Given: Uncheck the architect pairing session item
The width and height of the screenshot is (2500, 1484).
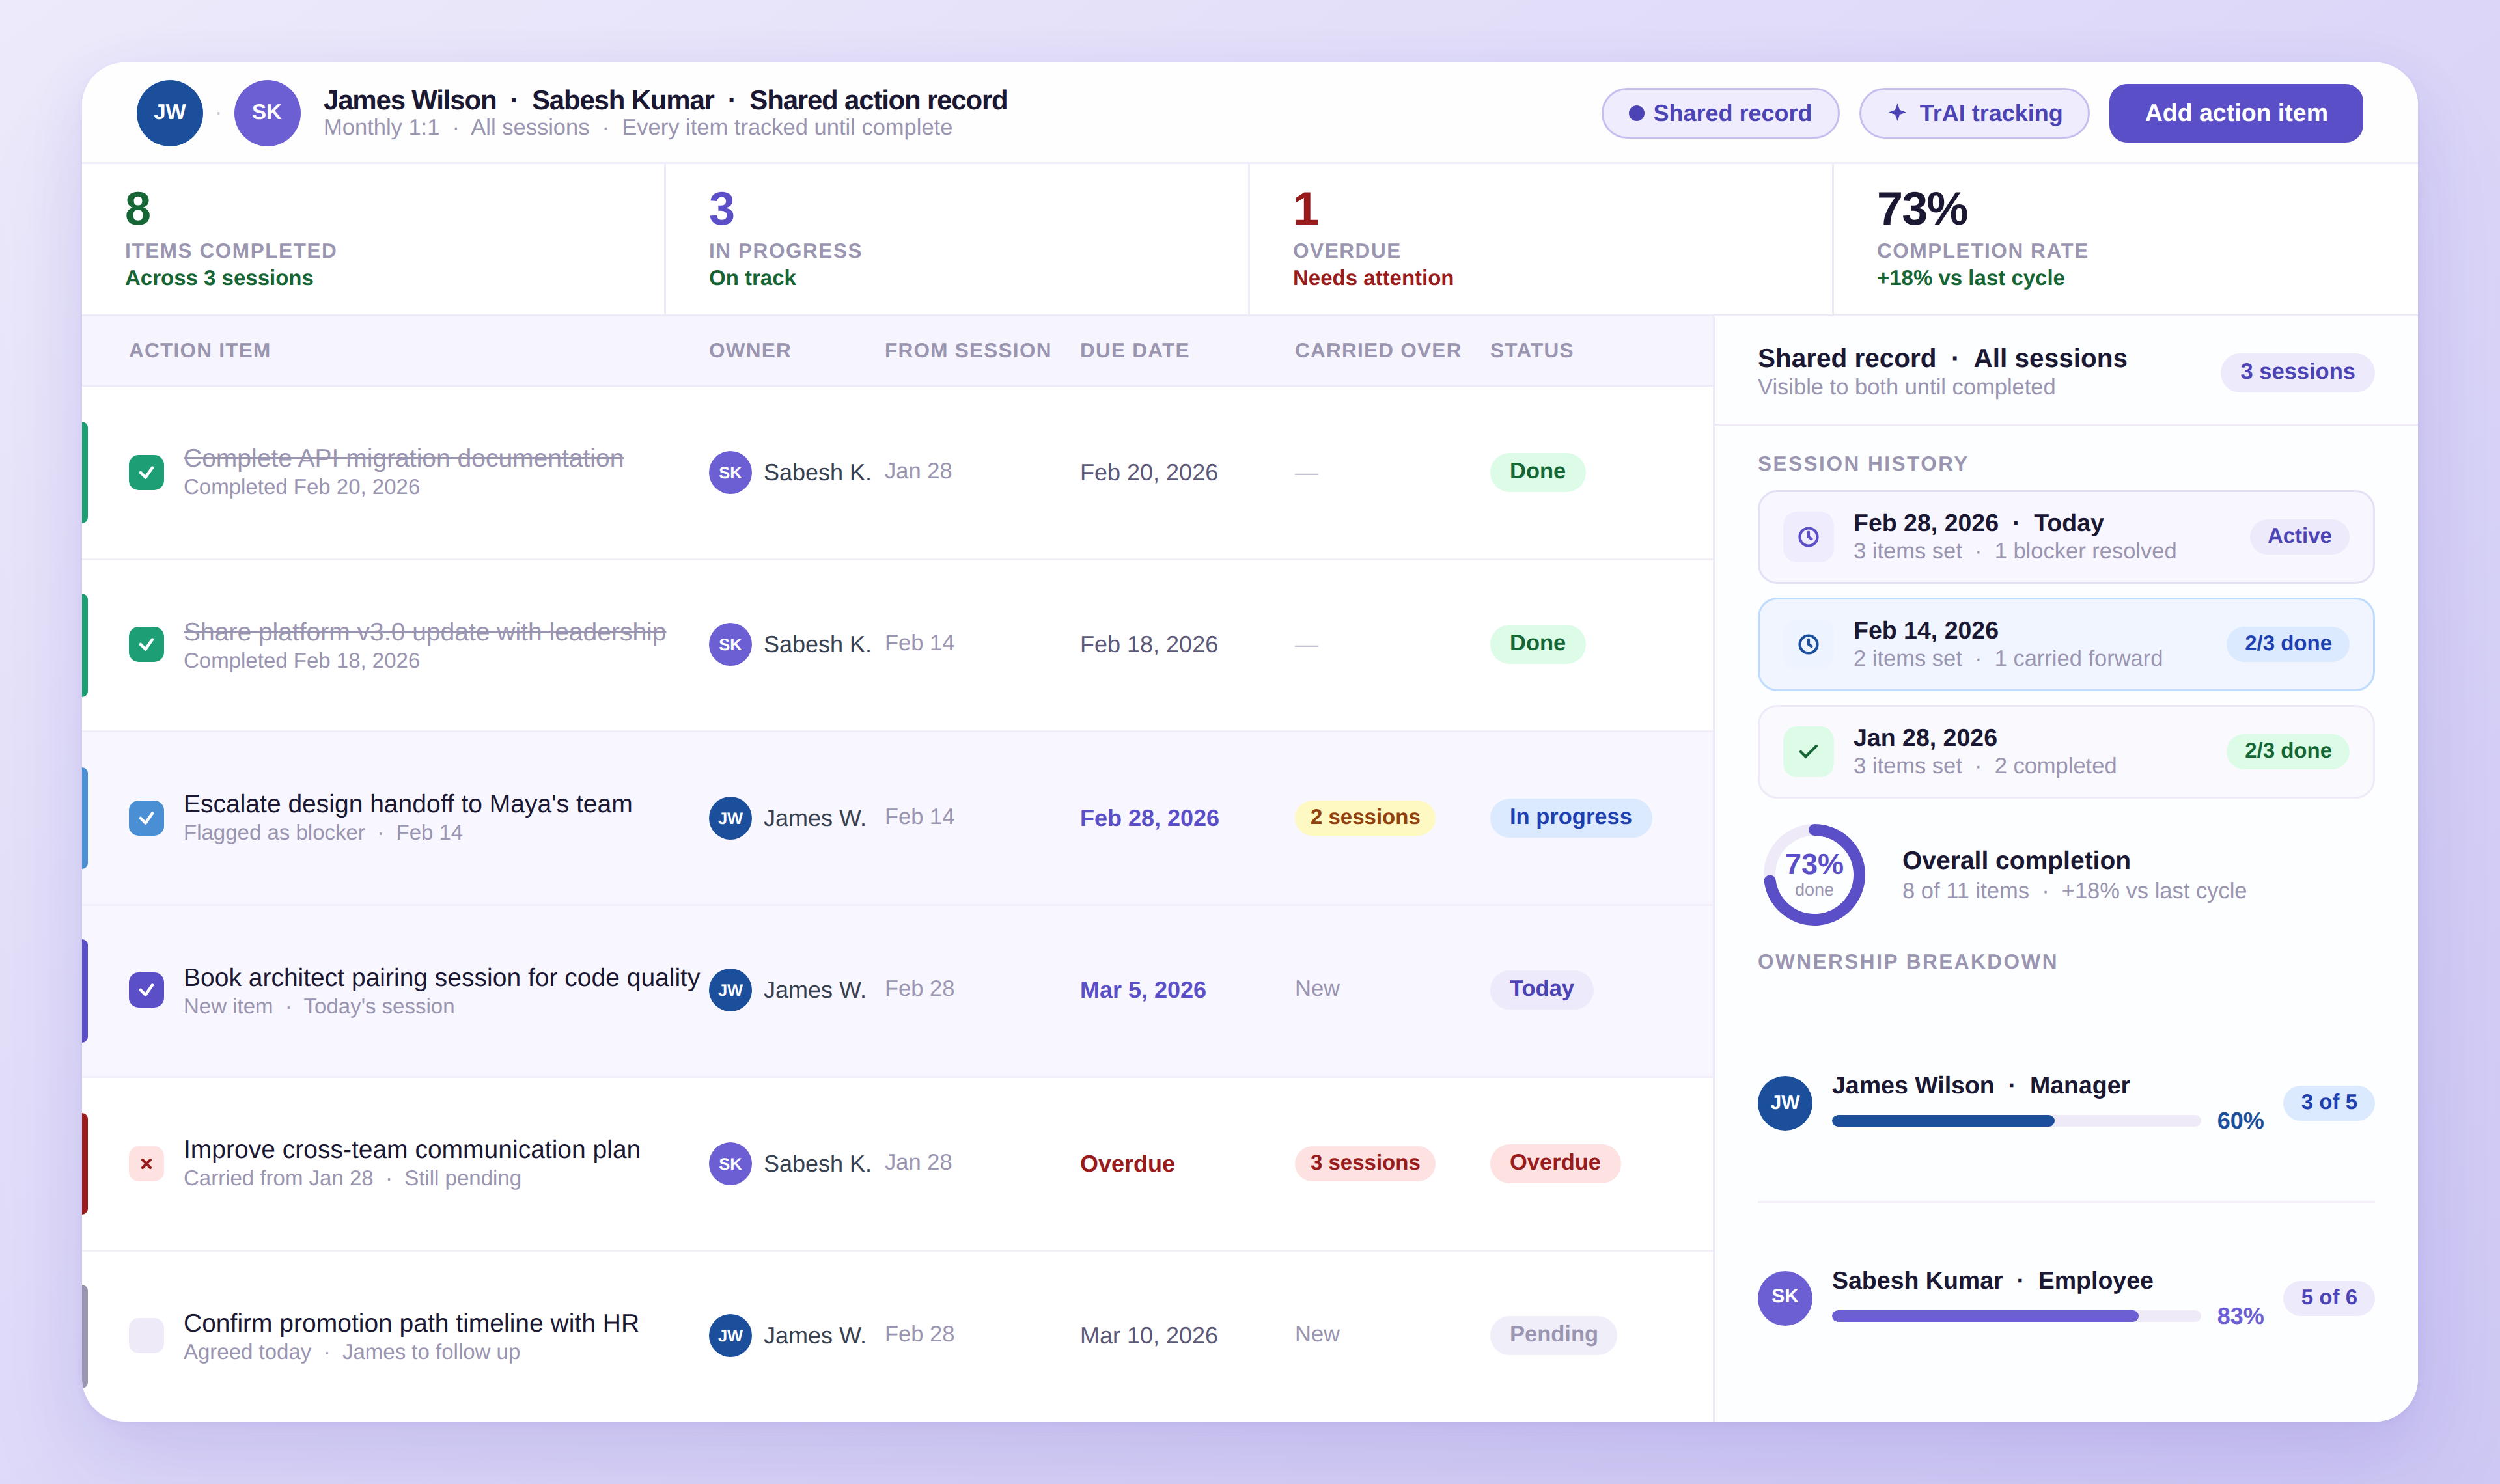Looking at the screenshot, I should coord(146,989).
